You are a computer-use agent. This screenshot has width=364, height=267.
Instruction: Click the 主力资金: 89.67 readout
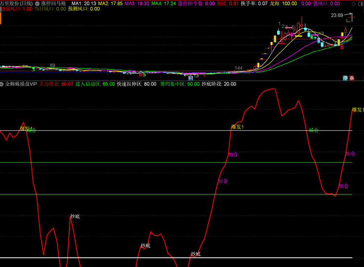(56, 84)
